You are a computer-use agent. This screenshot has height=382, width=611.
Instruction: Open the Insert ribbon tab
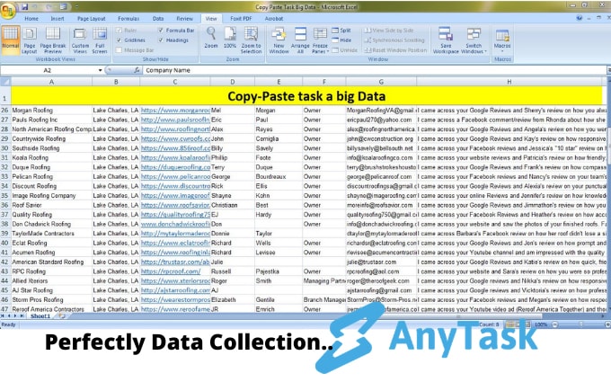58,18
